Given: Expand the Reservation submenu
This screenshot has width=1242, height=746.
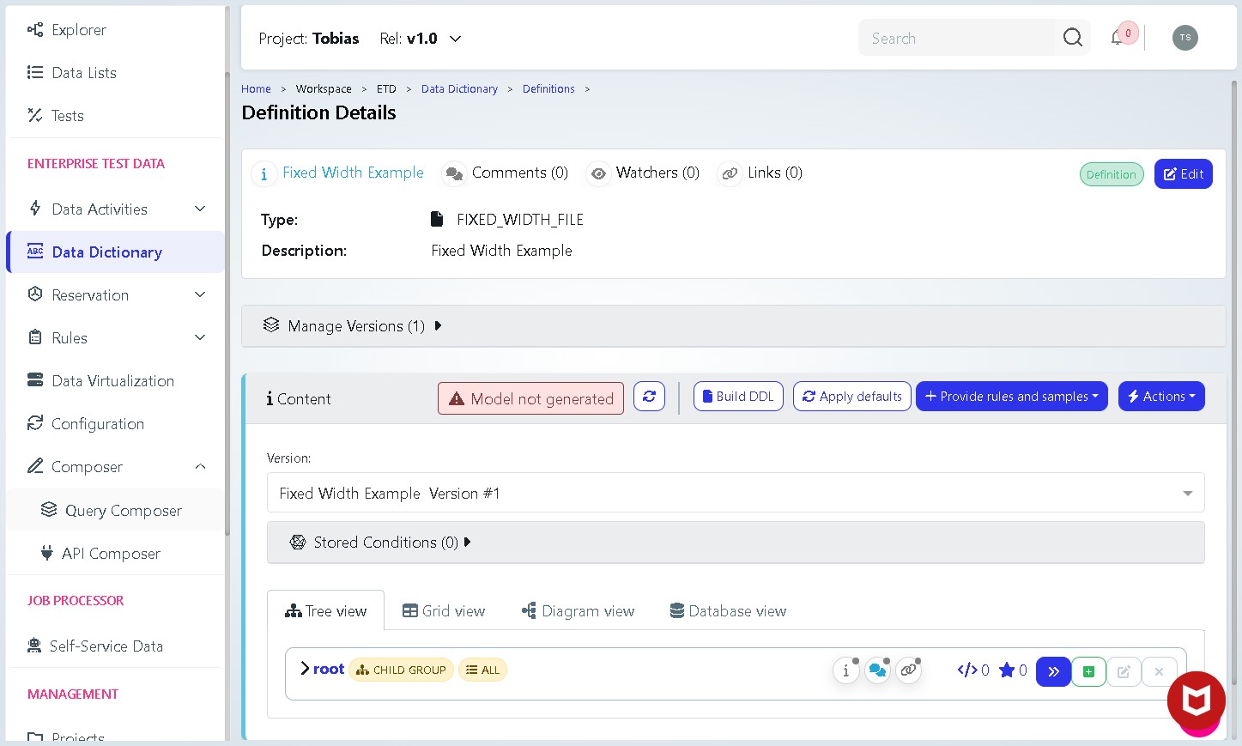Looking at the screenshot, I should click(x=115, y=295).
